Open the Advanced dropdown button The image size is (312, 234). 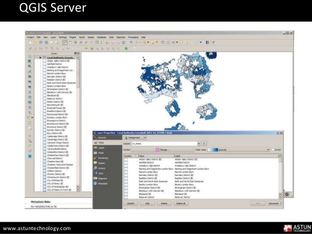pos(275,203)
